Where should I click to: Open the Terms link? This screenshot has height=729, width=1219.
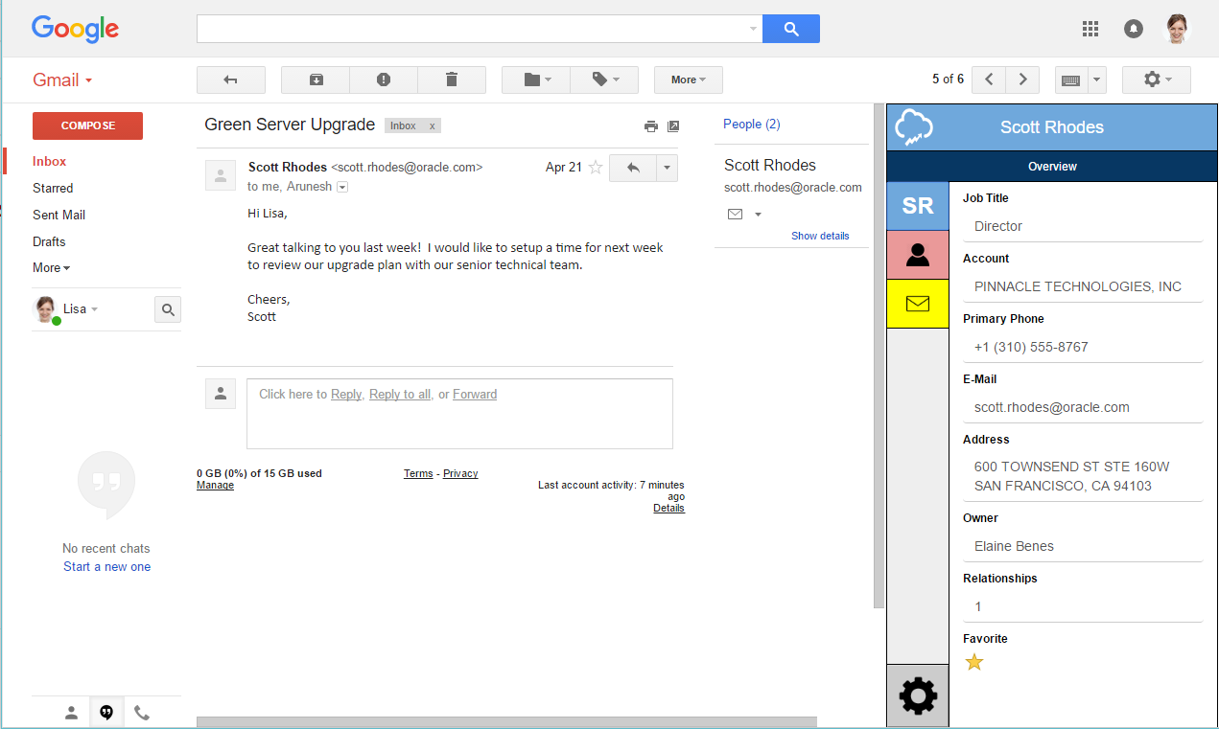(418, 473)
